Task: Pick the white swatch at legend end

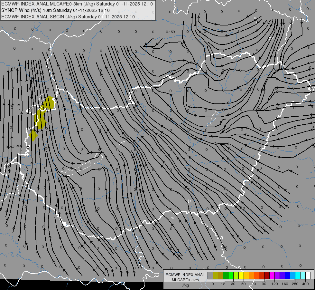Action: point(308,275)
